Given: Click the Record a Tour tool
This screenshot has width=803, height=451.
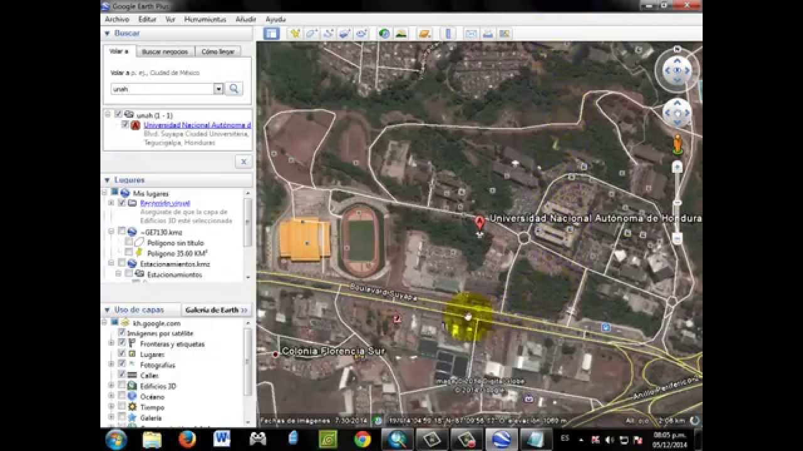Looking at the screenshot, I should [361, 34].
